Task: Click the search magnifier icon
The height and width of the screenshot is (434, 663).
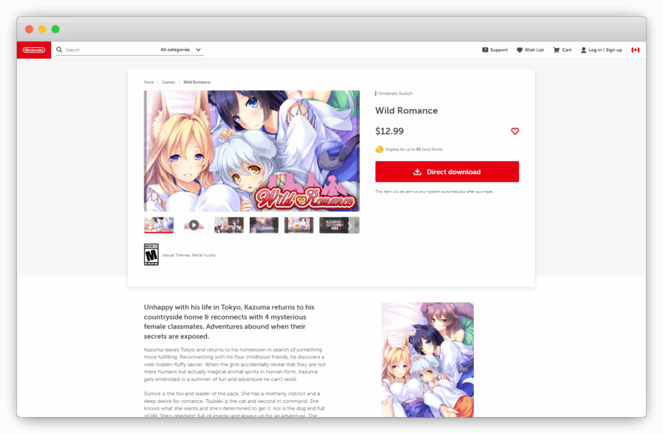Action: tap(59, 50)
